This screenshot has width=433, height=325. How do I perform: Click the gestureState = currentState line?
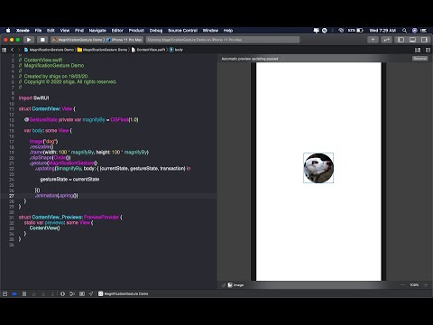[x=69, y=179]
